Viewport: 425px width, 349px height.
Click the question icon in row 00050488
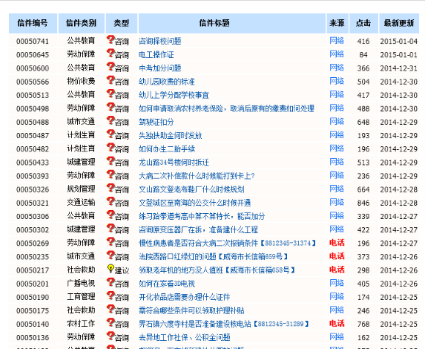coord(111,120)
